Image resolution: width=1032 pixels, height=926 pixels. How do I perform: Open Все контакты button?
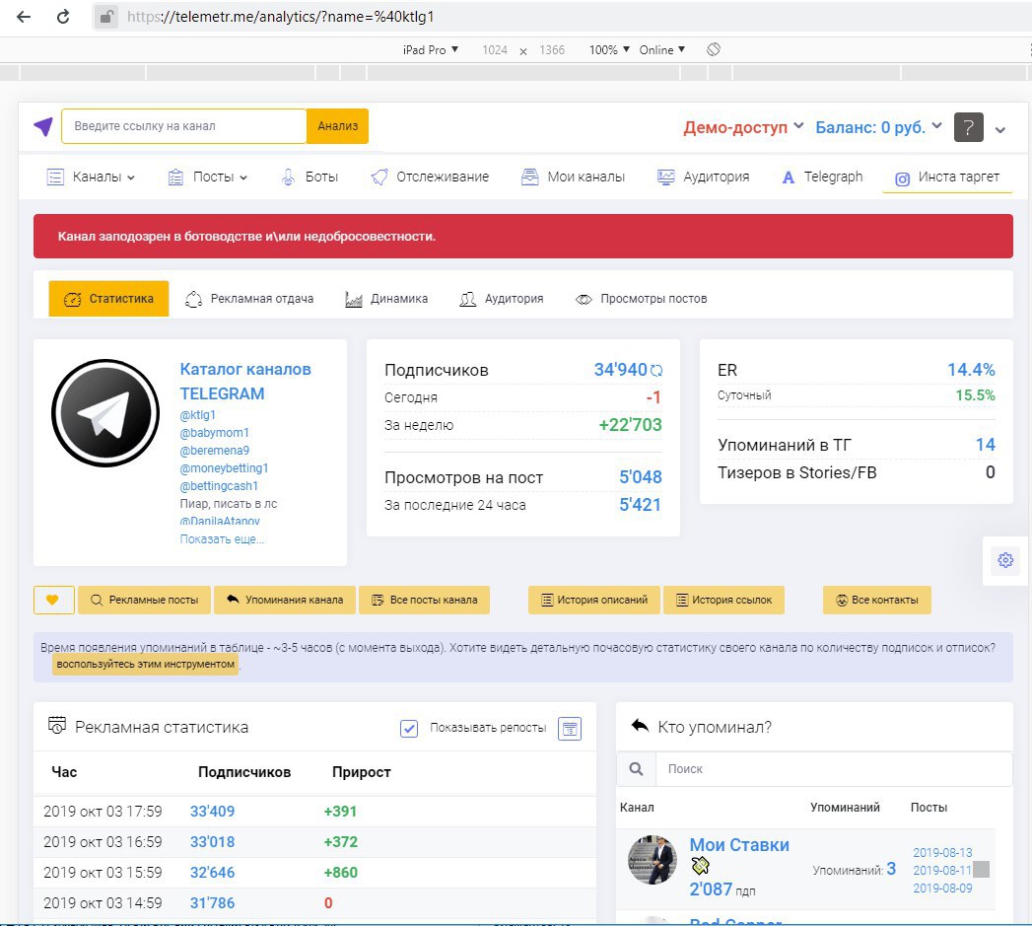click(877, 600)
